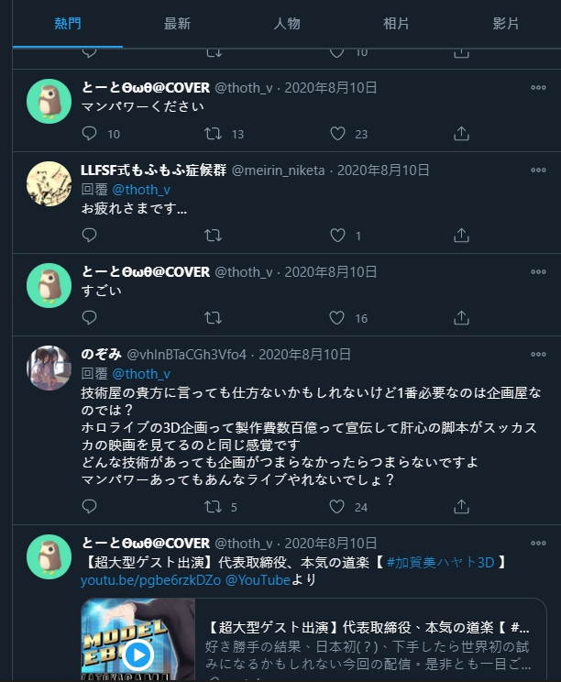Open the #加賀美ハヤト3D hashtag
This screenshot has height=682, width=561.
point(440,563)
